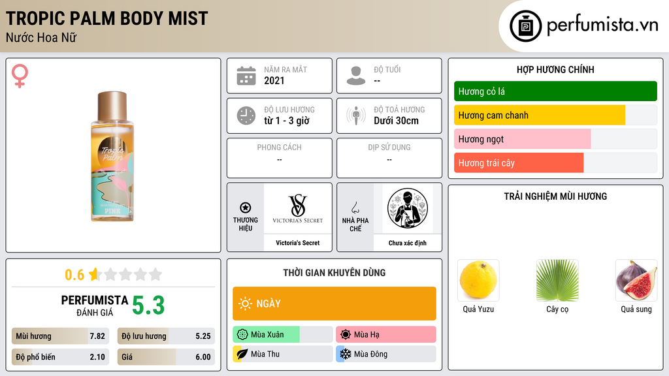Click the 0.6 user rating number
The height and width of the screenshot is (376, 669).
point(74,275)
